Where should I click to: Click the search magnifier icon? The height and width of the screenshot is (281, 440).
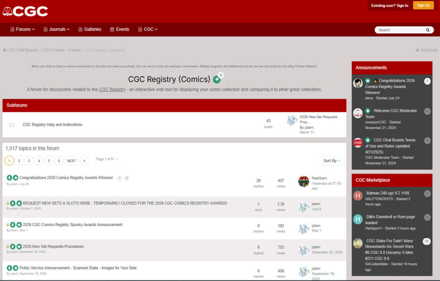coord(428,30)
